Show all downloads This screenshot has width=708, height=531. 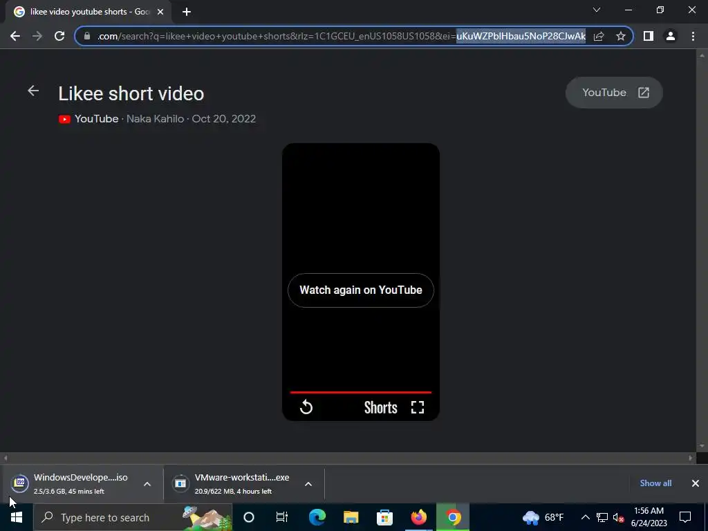tap(655, 483)
